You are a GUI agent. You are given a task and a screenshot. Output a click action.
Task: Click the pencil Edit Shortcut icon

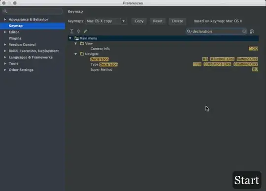85,32
